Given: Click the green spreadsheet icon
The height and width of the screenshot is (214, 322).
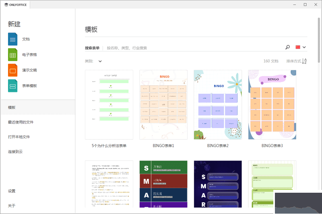Looking at the screenshot, I should 13,55.
